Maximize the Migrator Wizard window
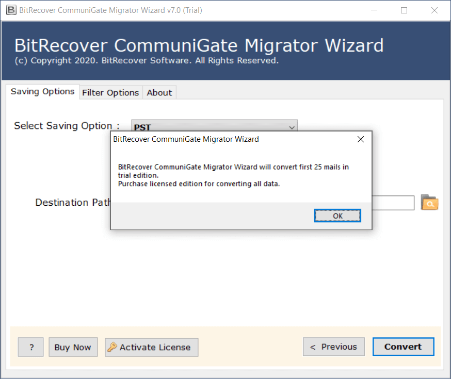The width and height of the screenshot is (451, 379). [404, 10]
